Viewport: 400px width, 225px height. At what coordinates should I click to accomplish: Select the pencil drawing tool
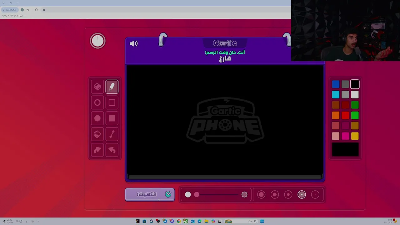[x=112, y=87]
